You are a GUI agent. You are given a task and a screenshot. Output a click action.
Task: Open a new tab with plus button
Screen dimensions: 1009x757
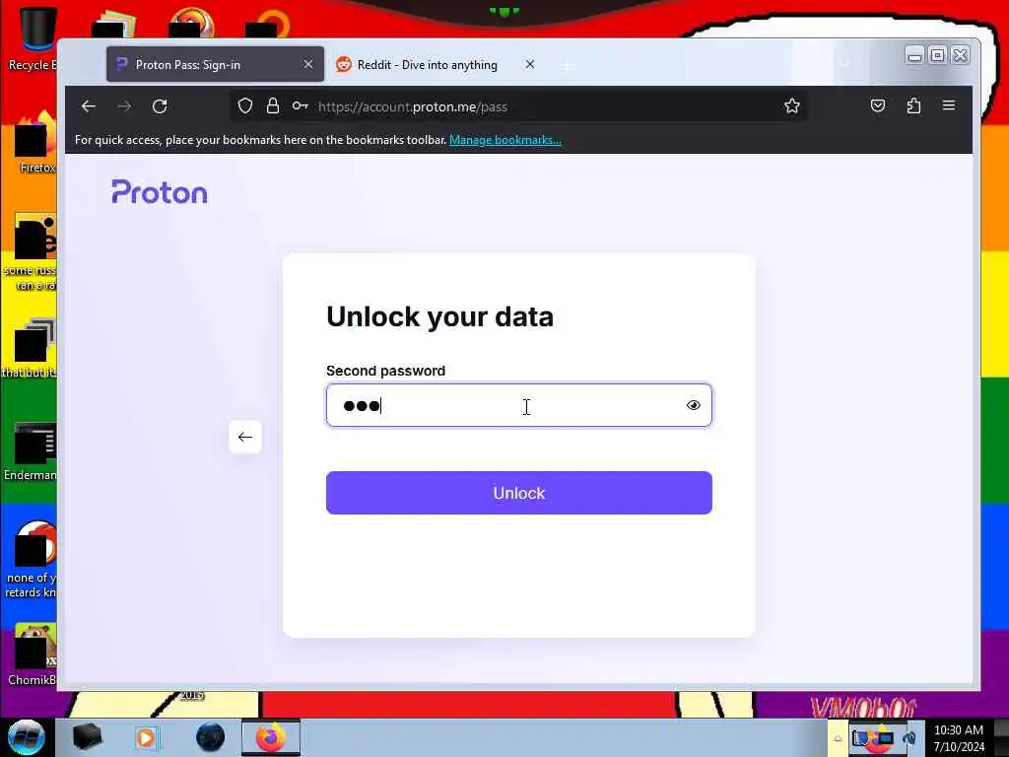click(x=567, y=65)
